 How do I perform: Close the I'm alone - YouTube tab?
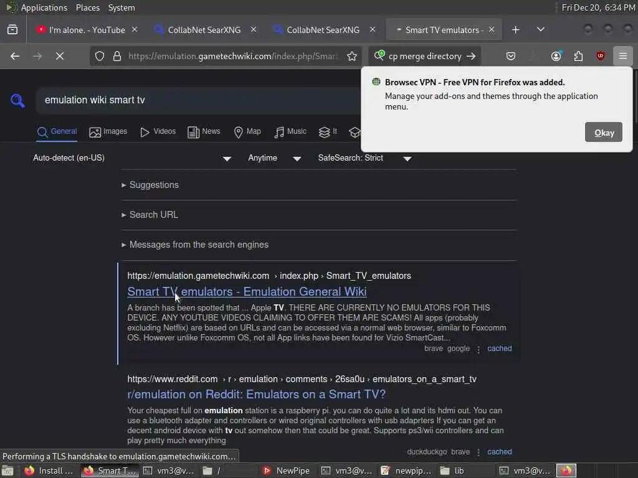click(x=135, y=30)
